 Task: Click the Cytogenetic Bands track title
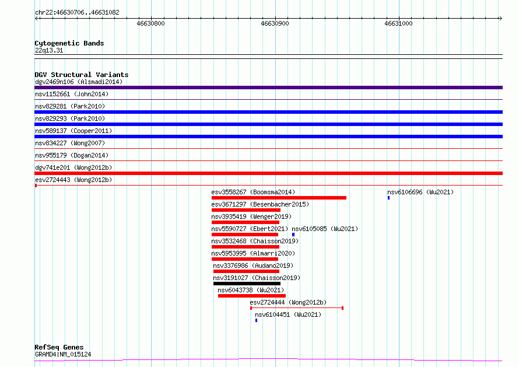(x=69, y=43)
